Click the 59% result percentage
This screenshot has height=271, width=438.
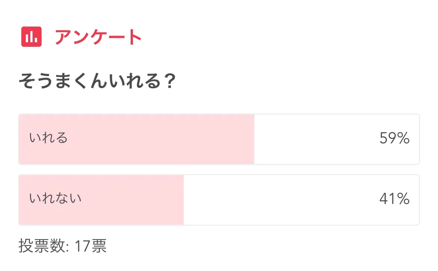[394, 139]
